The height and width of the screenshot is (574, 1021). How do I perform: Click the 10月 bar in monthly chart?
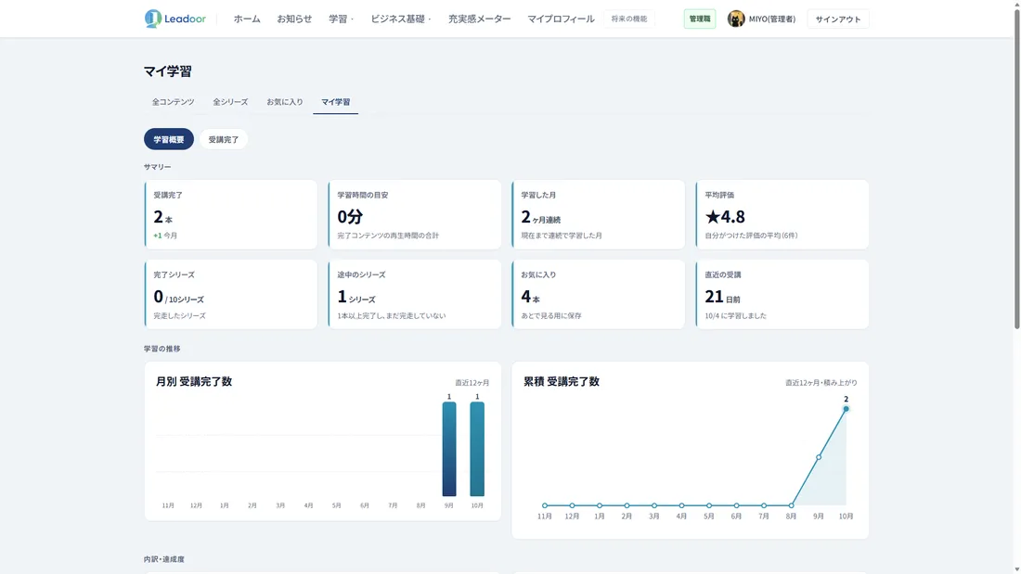coord(477,449)
